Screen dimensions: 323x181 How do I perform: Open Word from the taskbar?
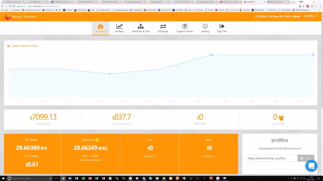(x=76, y=178)
